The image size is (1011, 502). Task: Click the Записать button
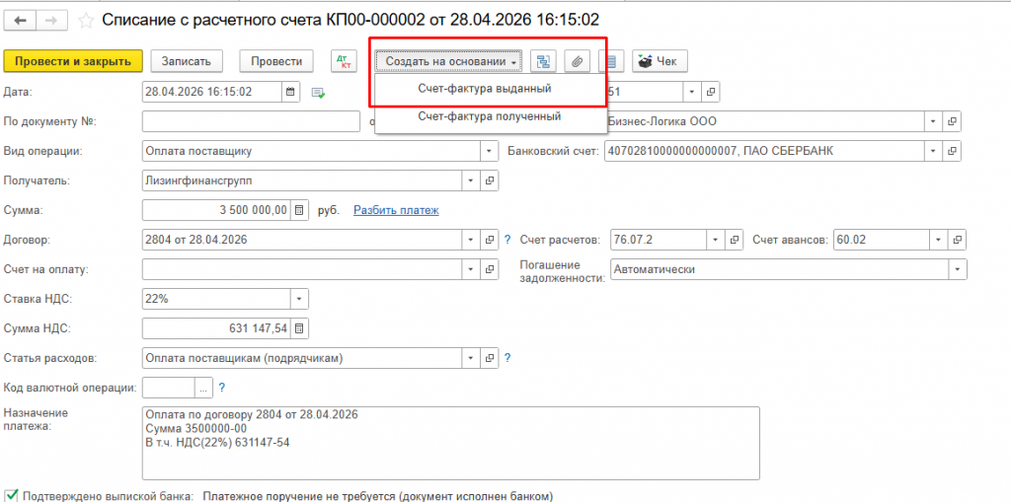[187, 61]
